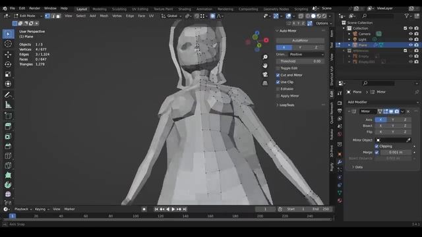This screenshot has width=422, height=237.
Task: Open the Render menu
Action: click(34, 9)
